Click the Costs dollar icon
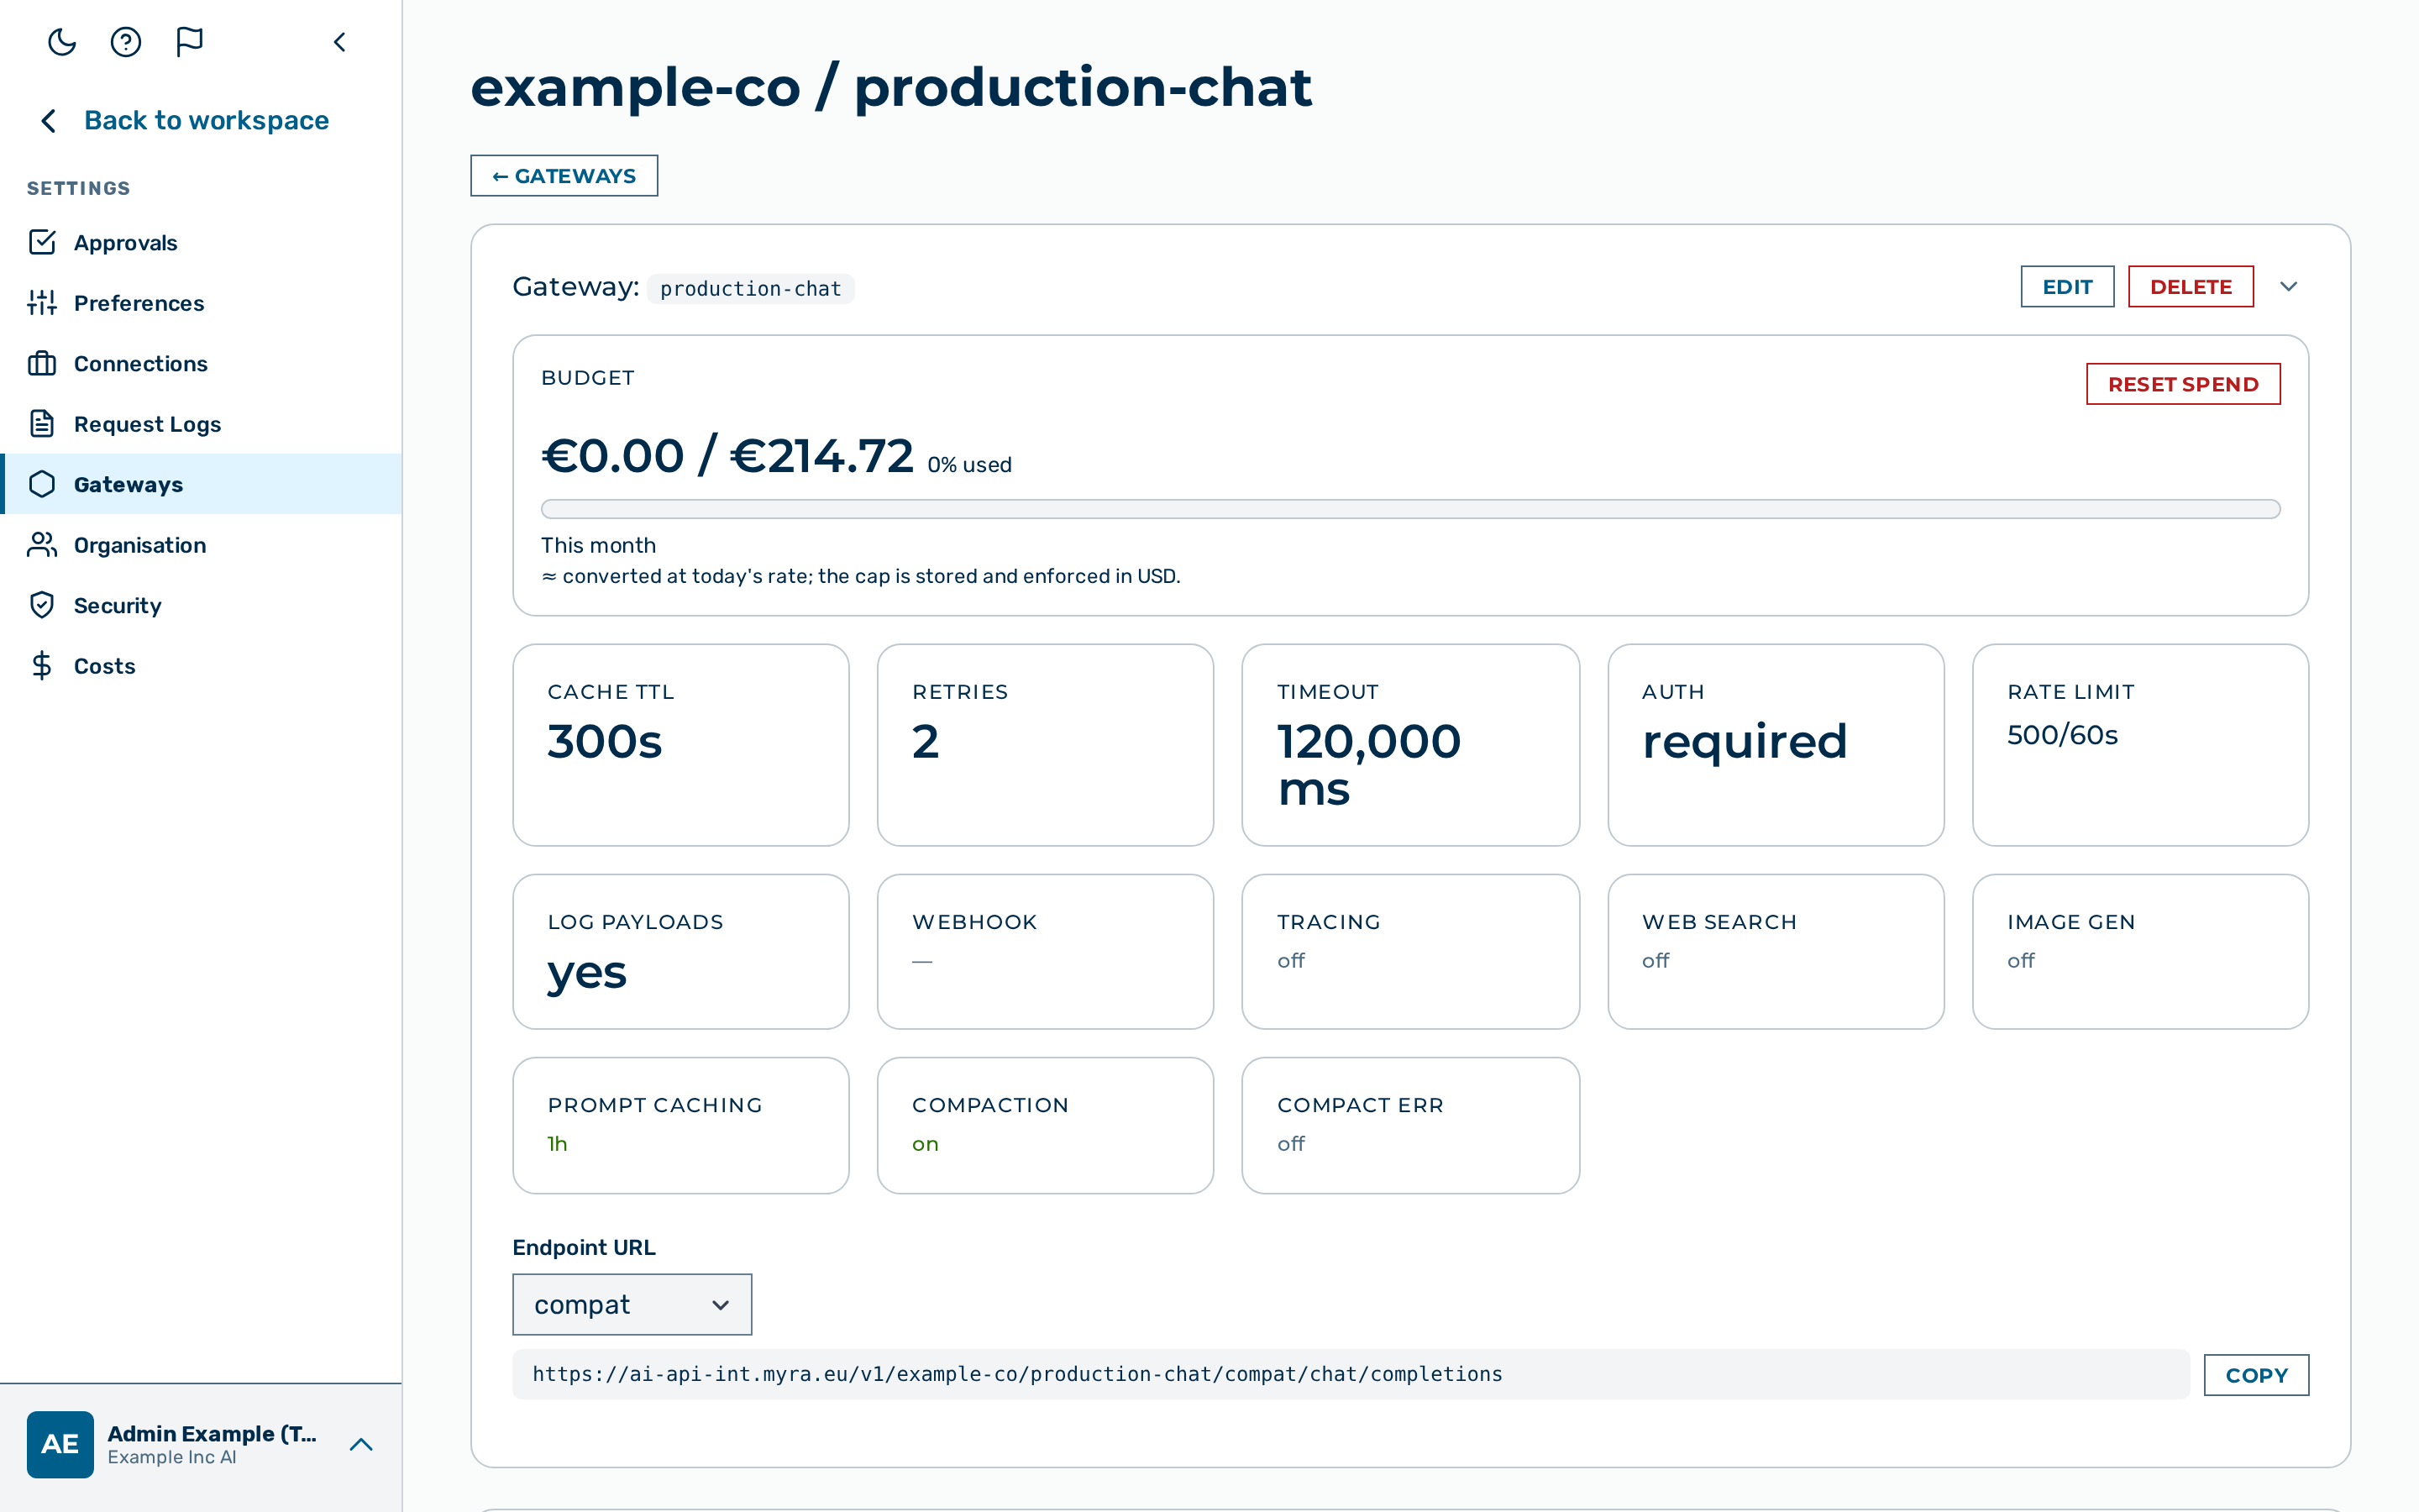Screen dimensions: 2419x1512 click(x=42, y=666)
